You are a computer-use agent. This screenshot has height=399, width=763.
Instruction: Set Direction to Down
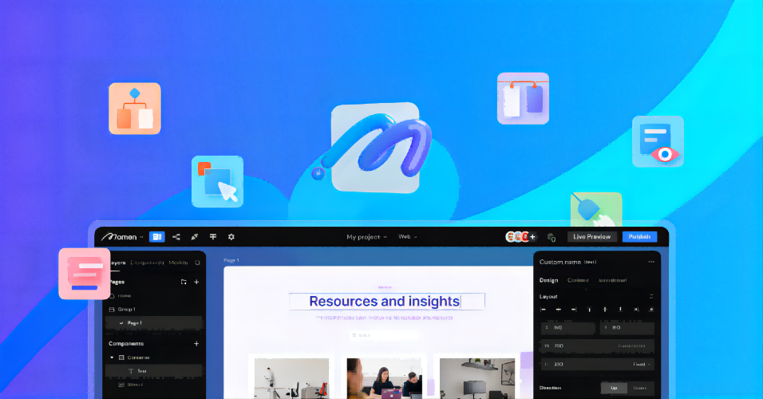(x=640, y=388)
